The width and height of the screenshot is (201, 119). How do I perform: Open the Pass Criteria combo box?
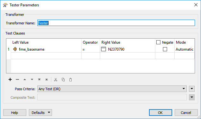[x=112, y=89]
